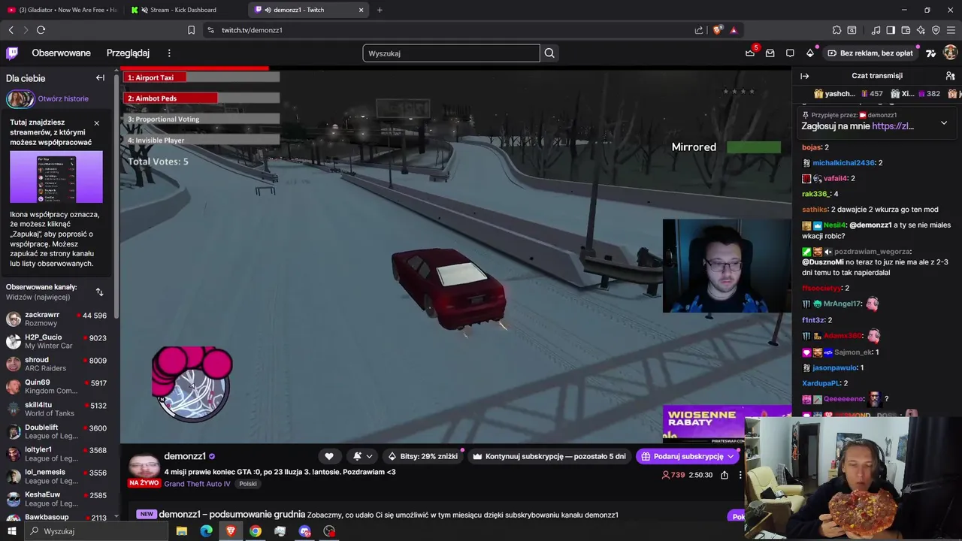The width and height of the screenshot is (962, 541).
Task: Open the user avatar menu
Action: click(x=950, y=53)
